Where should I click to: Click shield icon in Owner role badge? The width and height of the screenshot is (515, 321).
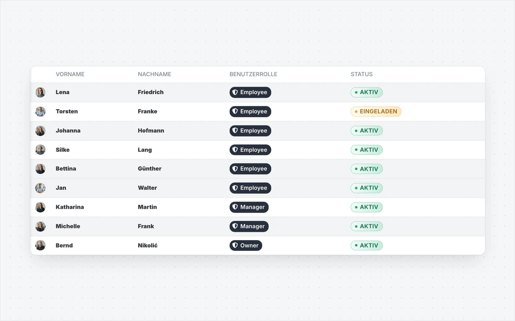tap(235, 246)
